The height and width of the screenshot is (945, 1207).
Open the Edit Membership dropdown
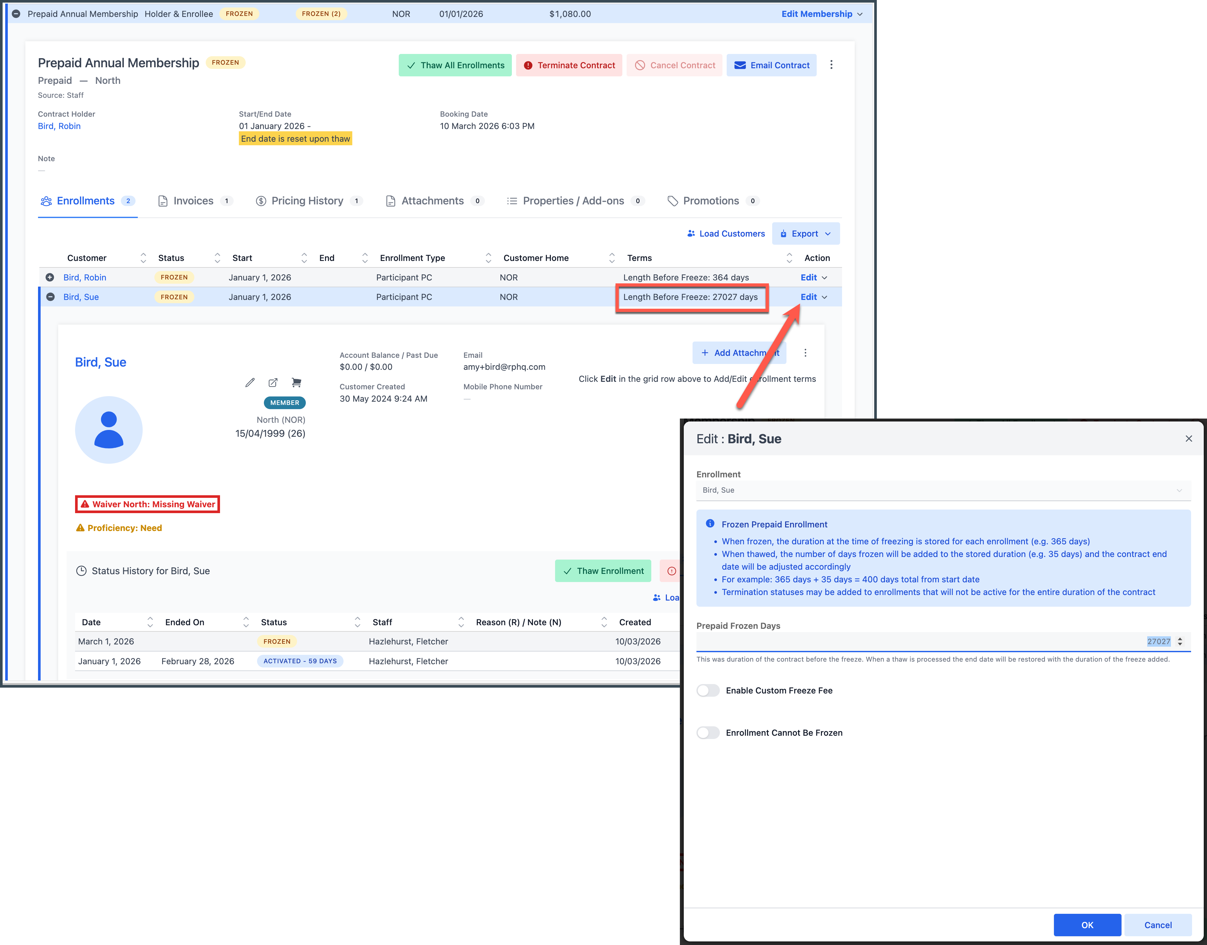[822, 14]
